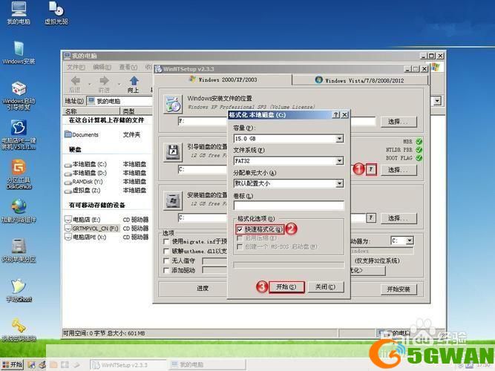The height and width of the screenshot is (371, 495).
Task: Click Select button for boot drive location
Action: [399, 170]
